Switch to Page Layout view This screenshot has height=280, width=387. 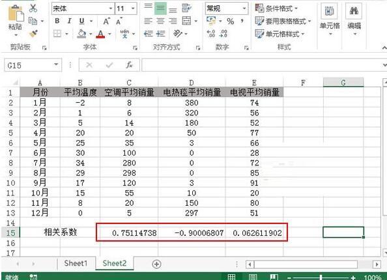point(253,277)
